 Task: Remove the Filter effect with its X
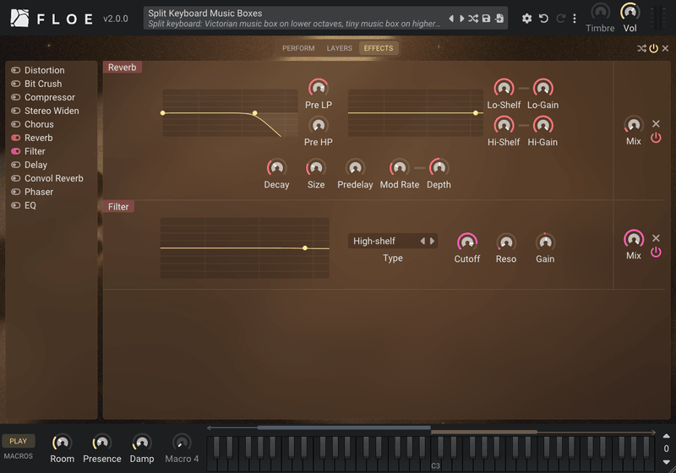656,238
